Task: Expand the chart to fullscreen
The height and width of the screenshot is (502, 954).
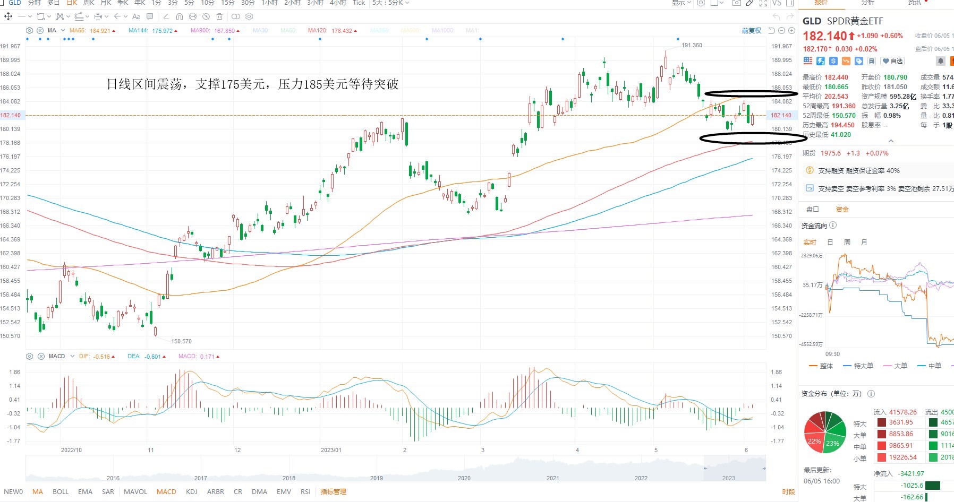Action: click(x=763, y=3)
